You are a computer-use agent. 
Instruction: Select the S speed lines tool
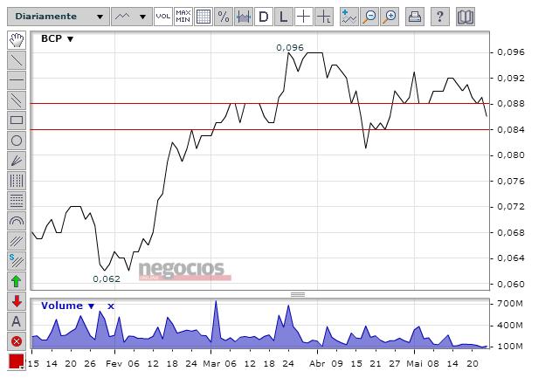point(17,261)
